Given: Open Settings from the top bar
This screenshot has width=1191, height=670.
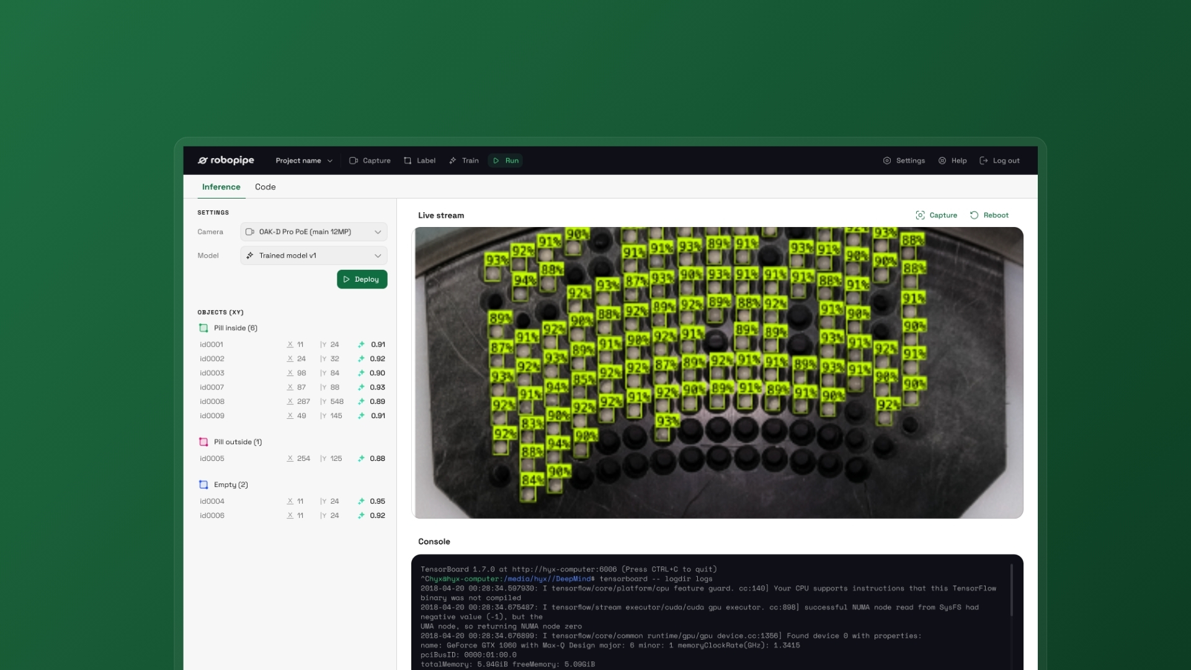Looking at the screenshot, I should (904, 160).
